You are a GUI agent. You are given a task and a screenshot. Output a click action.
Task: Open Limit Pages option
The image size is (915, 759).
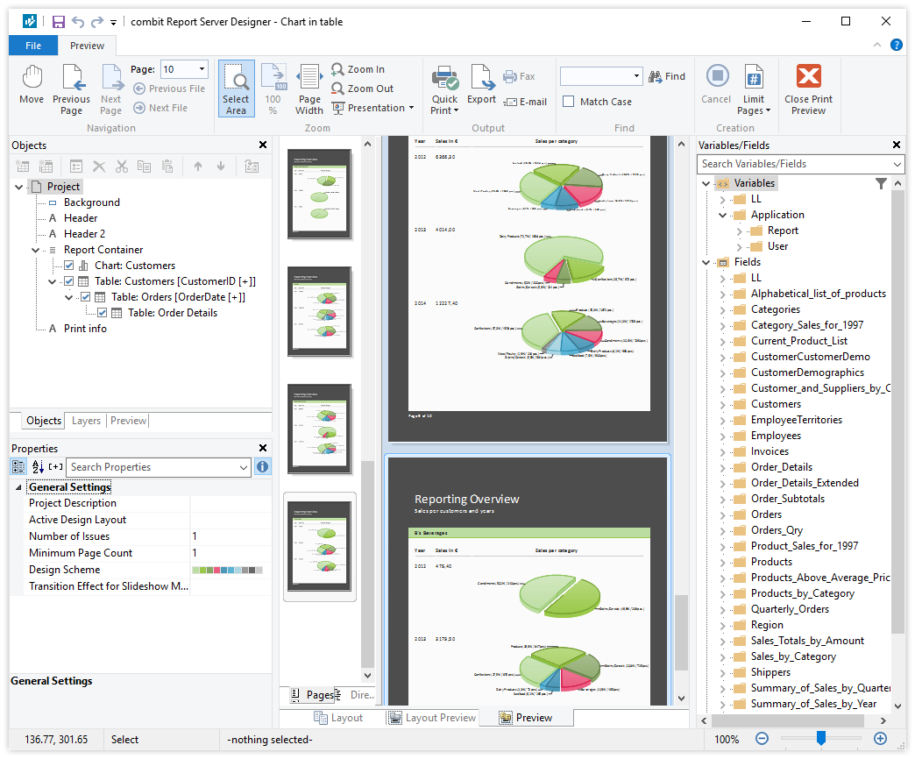754,89
